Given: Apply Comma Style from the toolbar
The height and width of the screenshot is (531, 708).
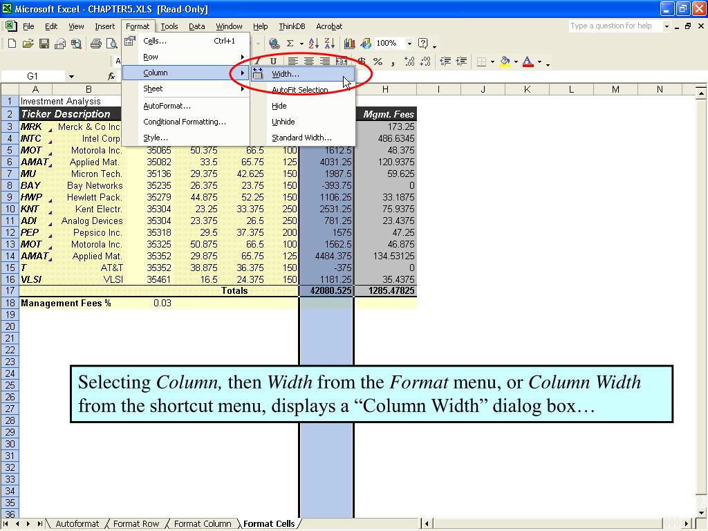Looking at the screenshot, I should (x=393, y=62).
